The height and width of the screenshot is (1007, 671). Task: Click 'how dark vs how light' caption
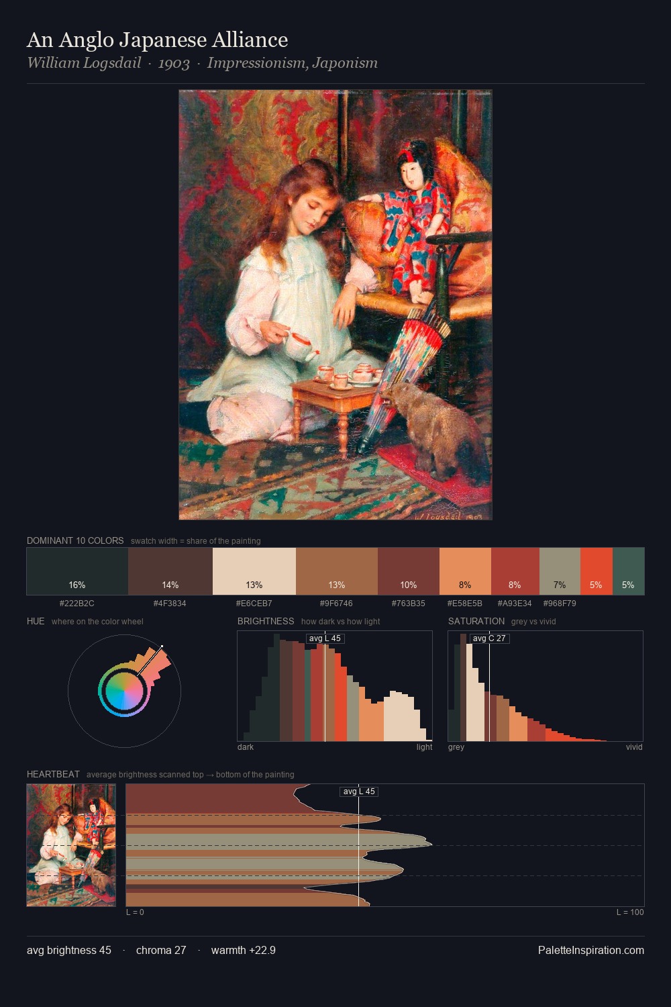340,622
